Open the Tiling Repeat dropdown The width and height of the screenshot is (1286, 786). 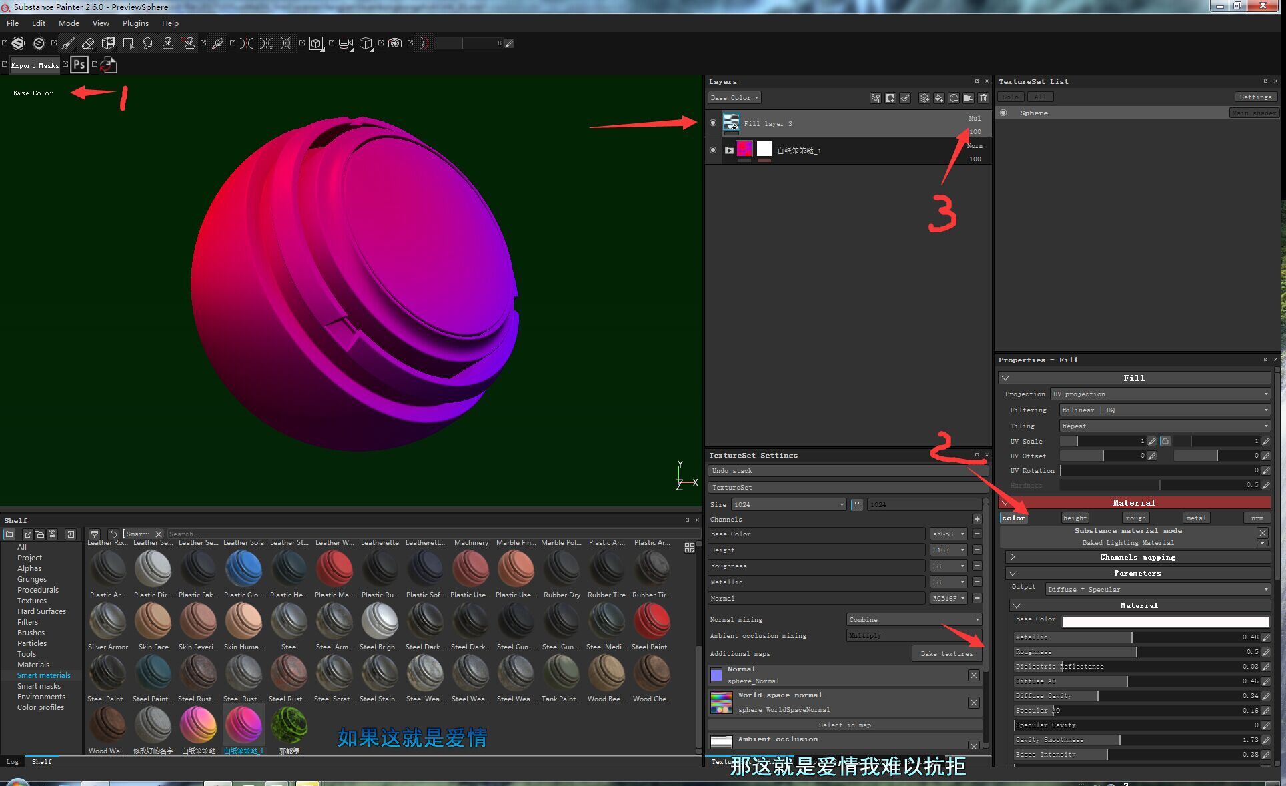[x=1165, y=426]
